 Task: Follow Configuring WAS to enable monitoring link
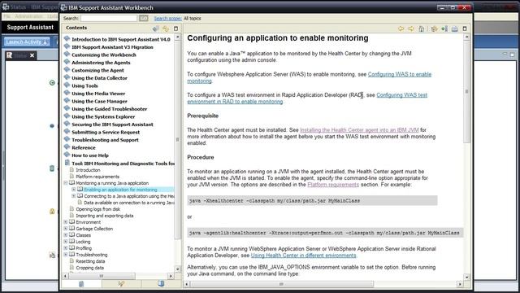point(400,74)
